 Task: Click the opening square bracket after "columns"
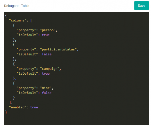click(x=31, y=20)
